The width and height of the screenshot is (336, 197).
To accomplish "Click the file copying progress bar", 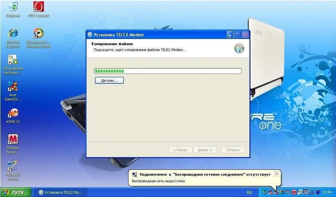I will [168, 71].
